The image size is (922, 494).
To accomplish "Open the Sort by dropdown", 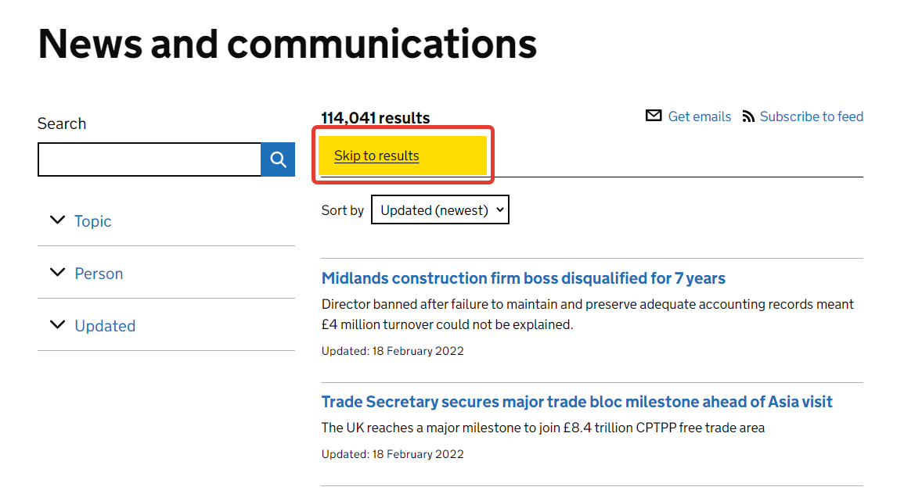I will pyautogui.click(x=440, y=209).
